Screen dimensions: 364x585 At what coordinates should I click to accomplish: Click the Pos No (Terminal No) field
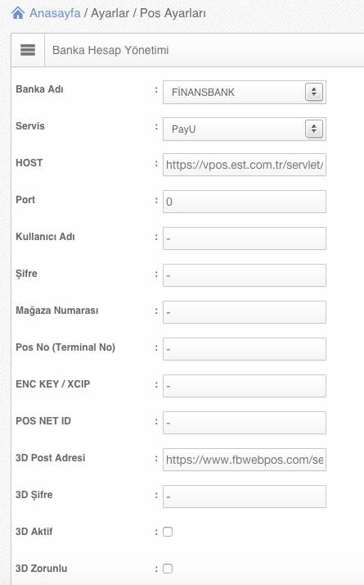click(245, 349)
